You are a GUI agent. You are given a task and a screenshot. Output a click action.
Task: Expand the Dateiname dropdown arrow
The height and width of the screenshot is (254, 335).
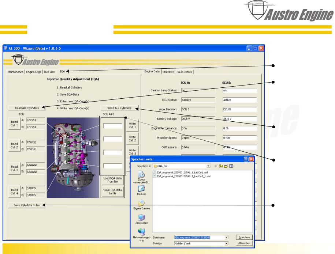(x=226, y=237)
